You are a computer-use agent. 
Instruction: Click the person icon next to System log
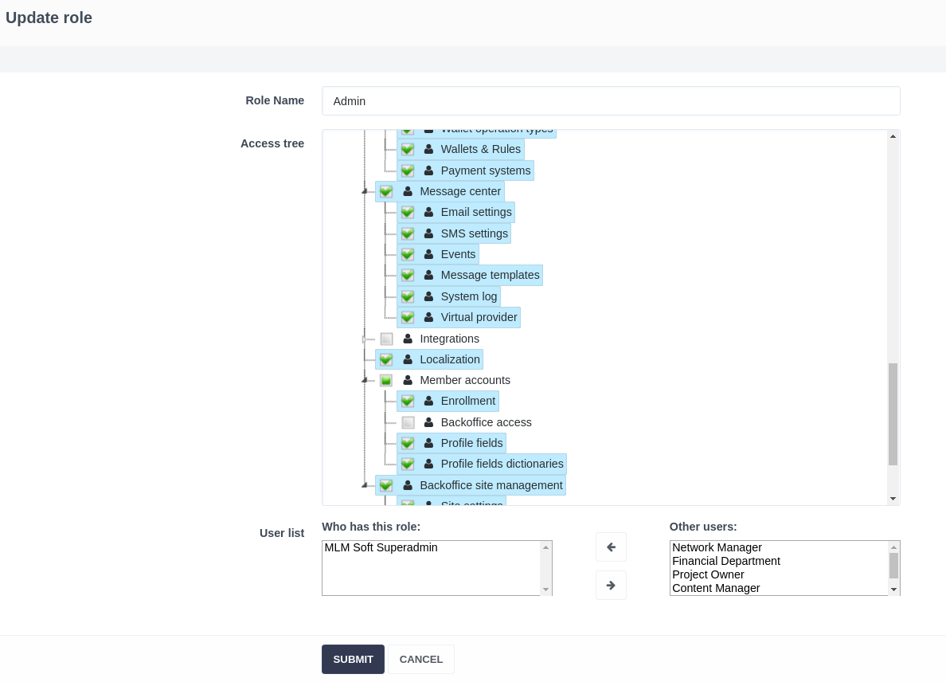pos(428,297)
